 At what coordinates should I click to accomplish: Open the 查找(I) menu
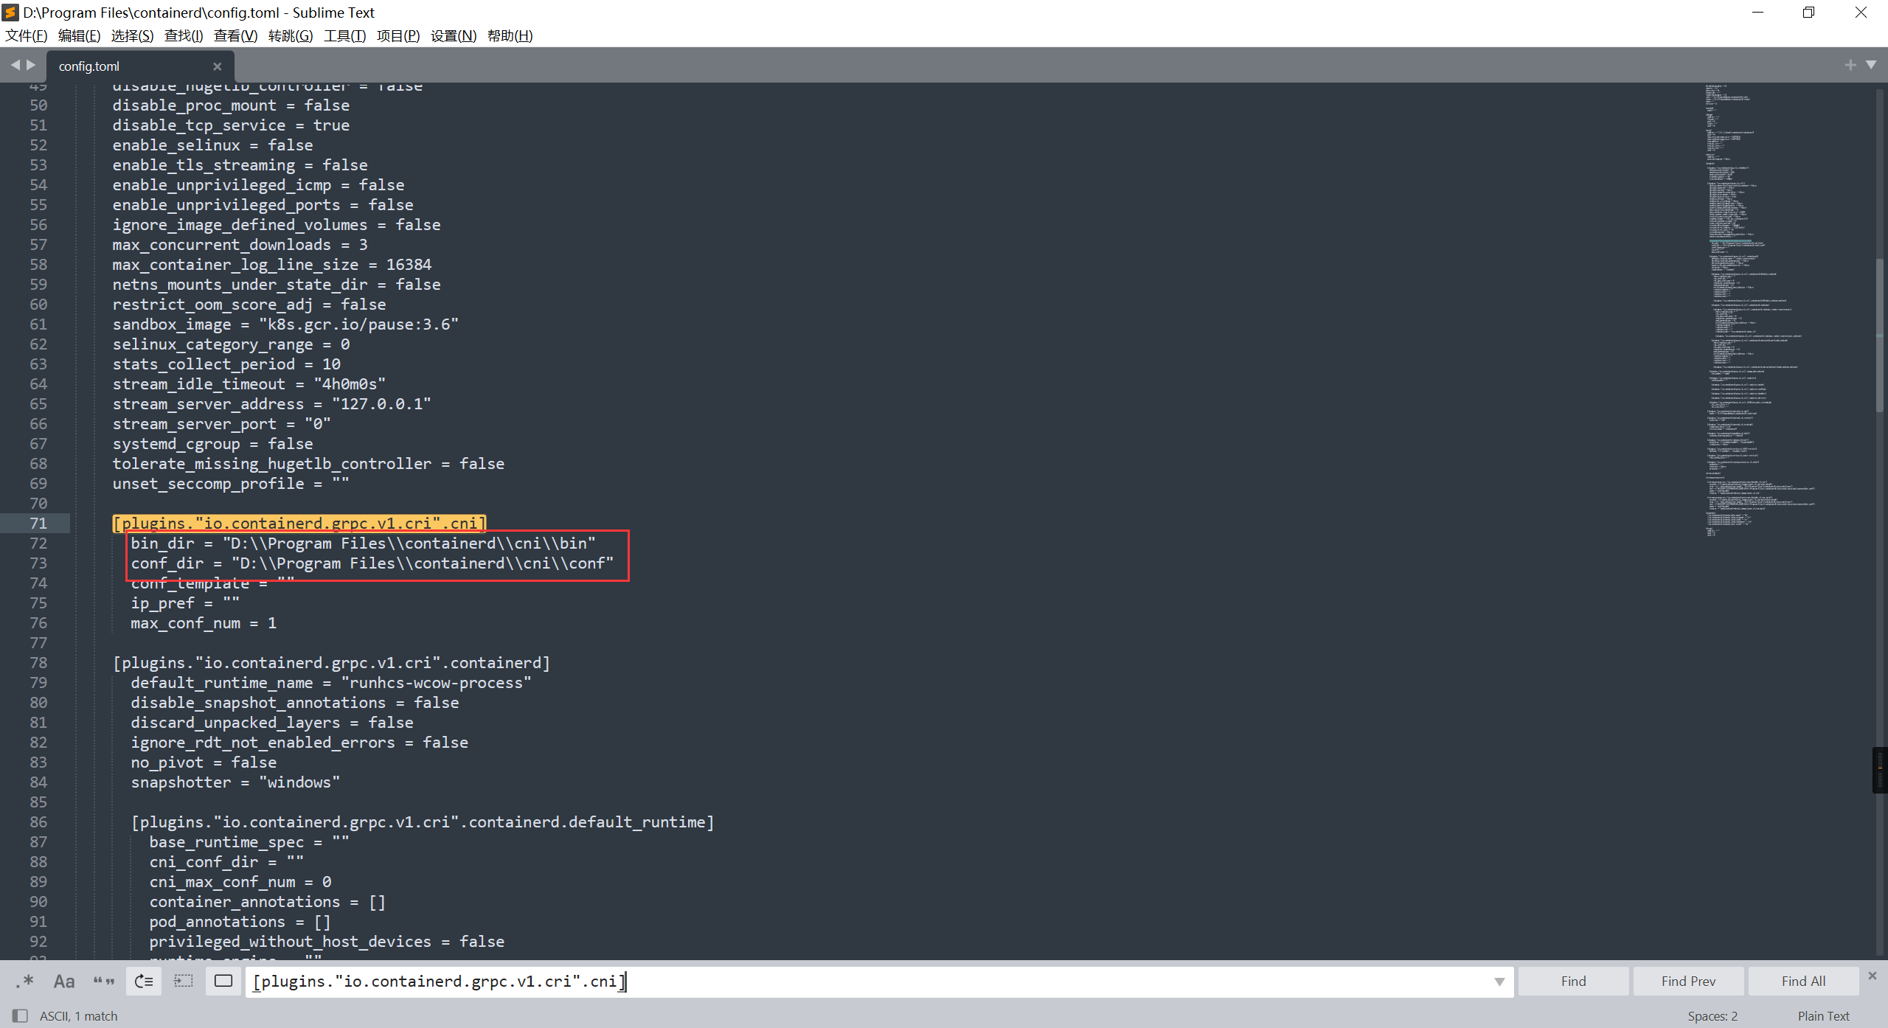(184, 35)
